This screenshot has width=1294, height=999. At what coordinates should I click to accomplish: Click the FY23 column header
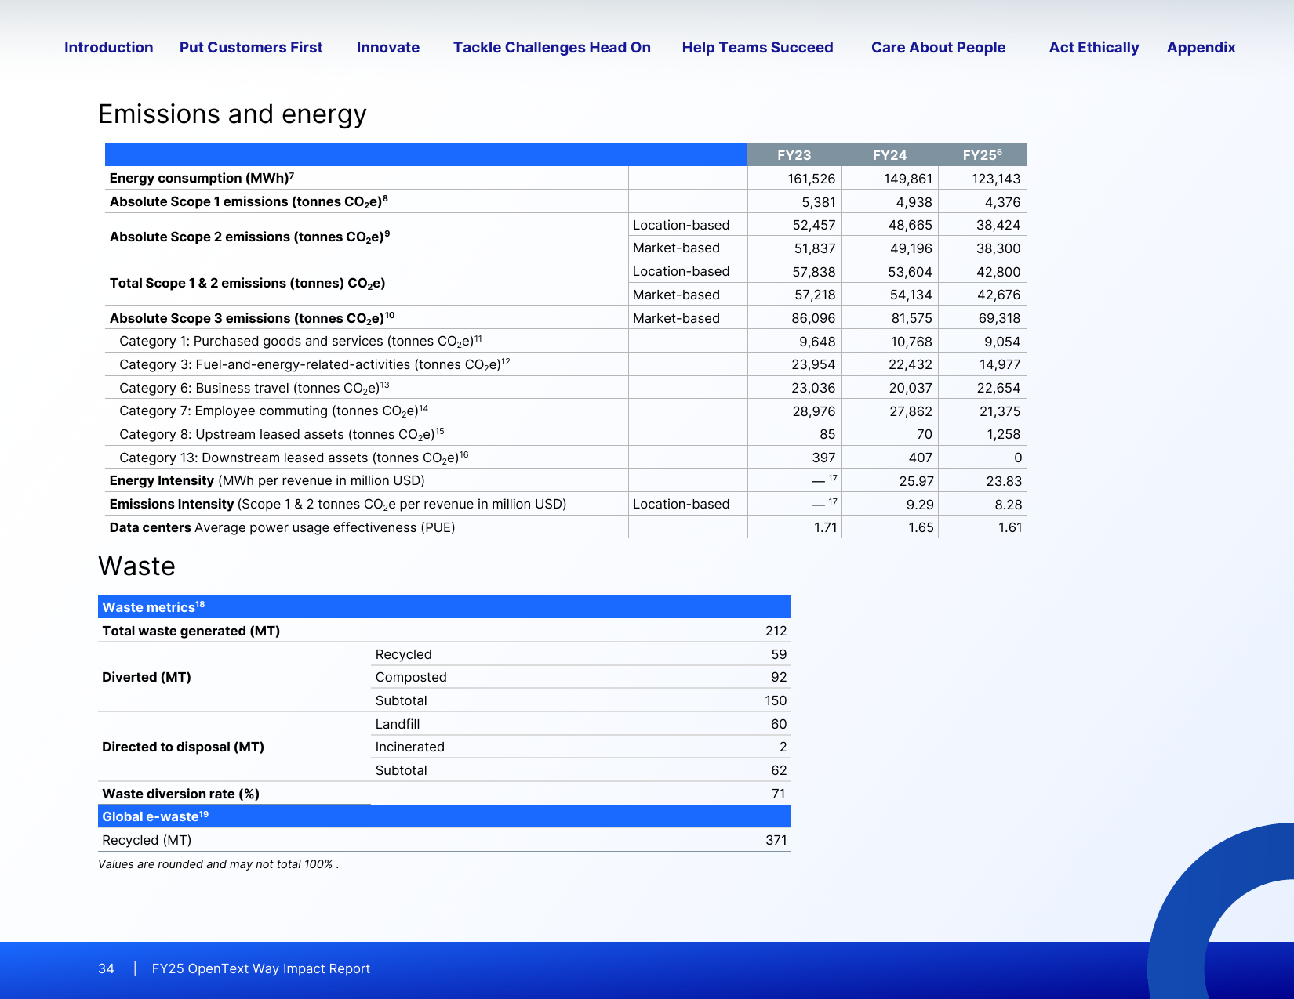[x=794, y=155]
